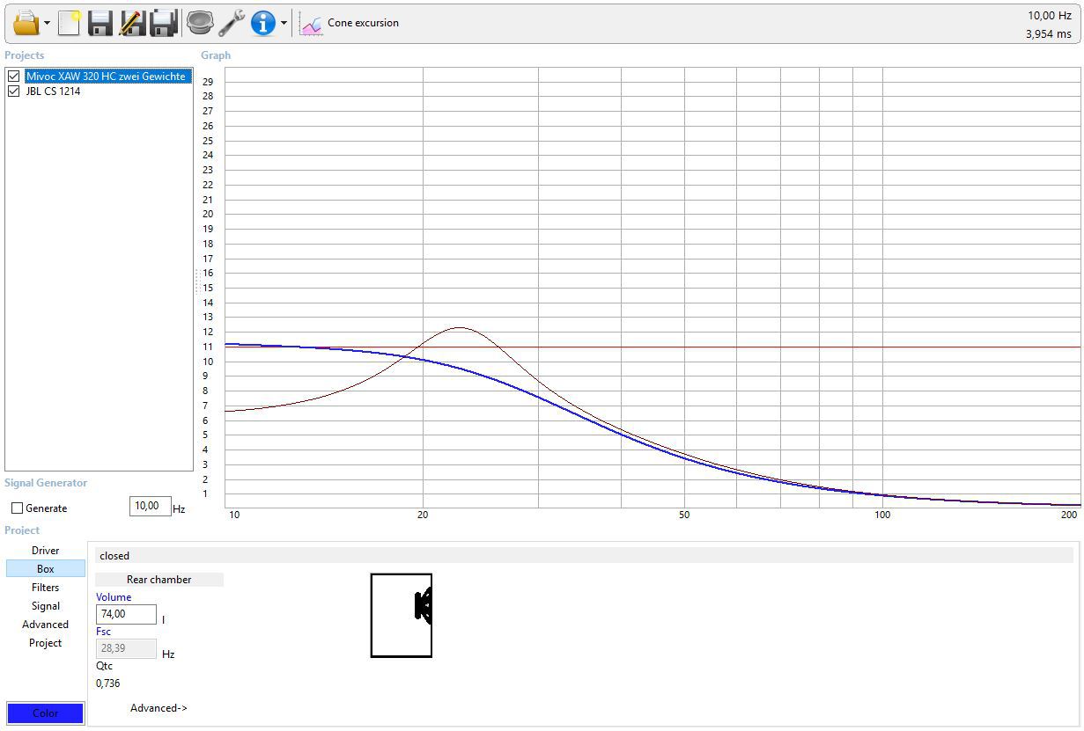
Task: Open the Cone excursion graph selector
Action: [350, 24]
